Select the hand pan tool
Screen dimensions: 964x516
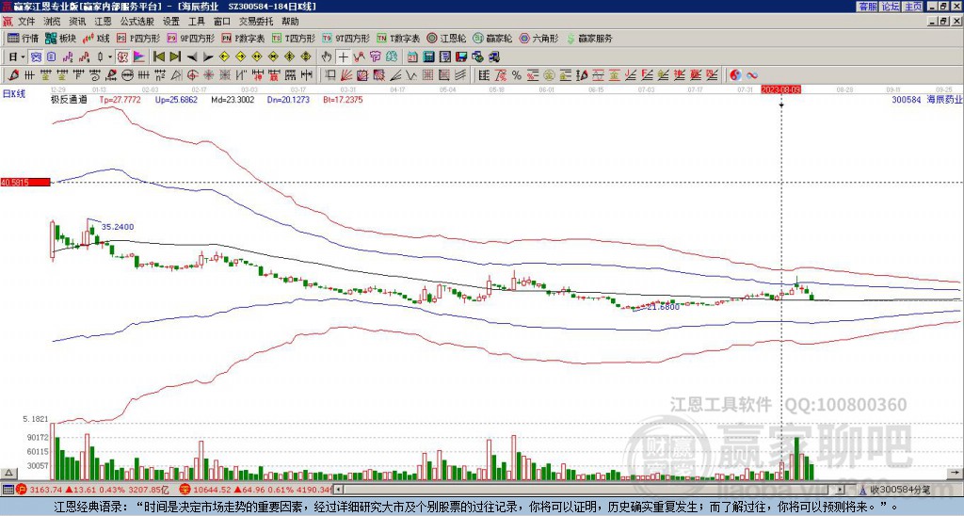click(327, 57)
